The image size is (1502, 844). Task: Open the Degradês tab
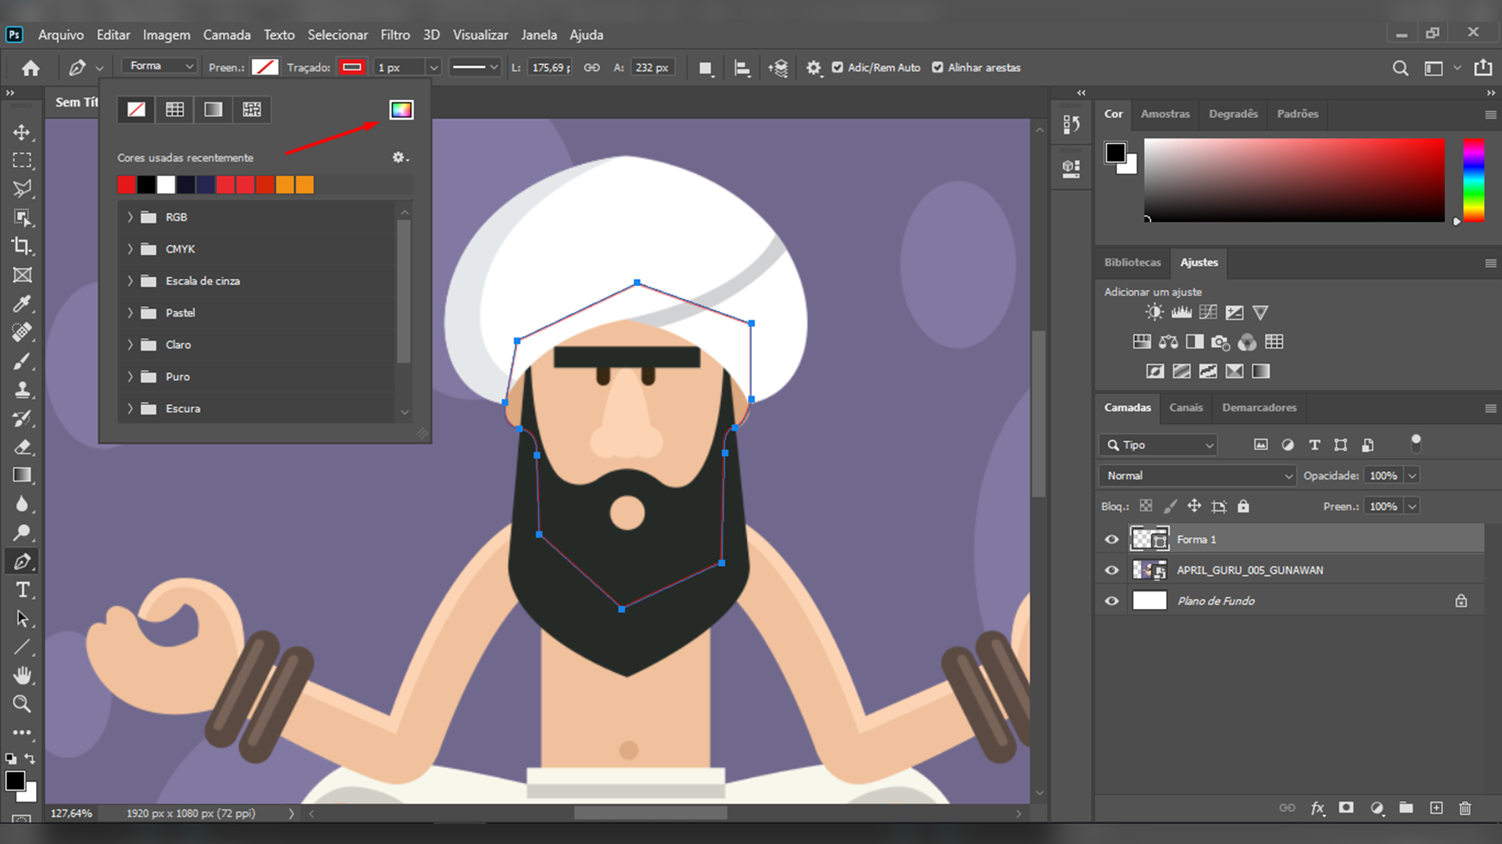click(1233, 114)
